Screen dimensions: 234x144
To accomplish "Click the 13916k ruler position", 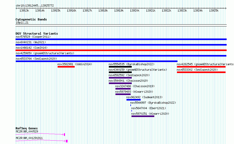I will click(x=72, y=10).
